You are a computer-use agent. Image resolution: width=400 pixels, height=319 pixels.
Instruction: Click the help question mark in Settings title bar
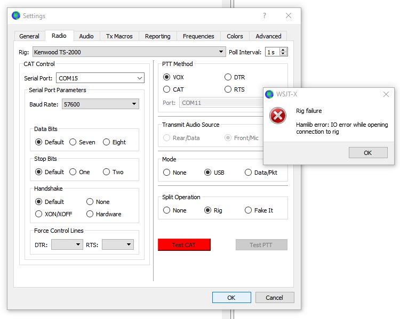[265, 16]
